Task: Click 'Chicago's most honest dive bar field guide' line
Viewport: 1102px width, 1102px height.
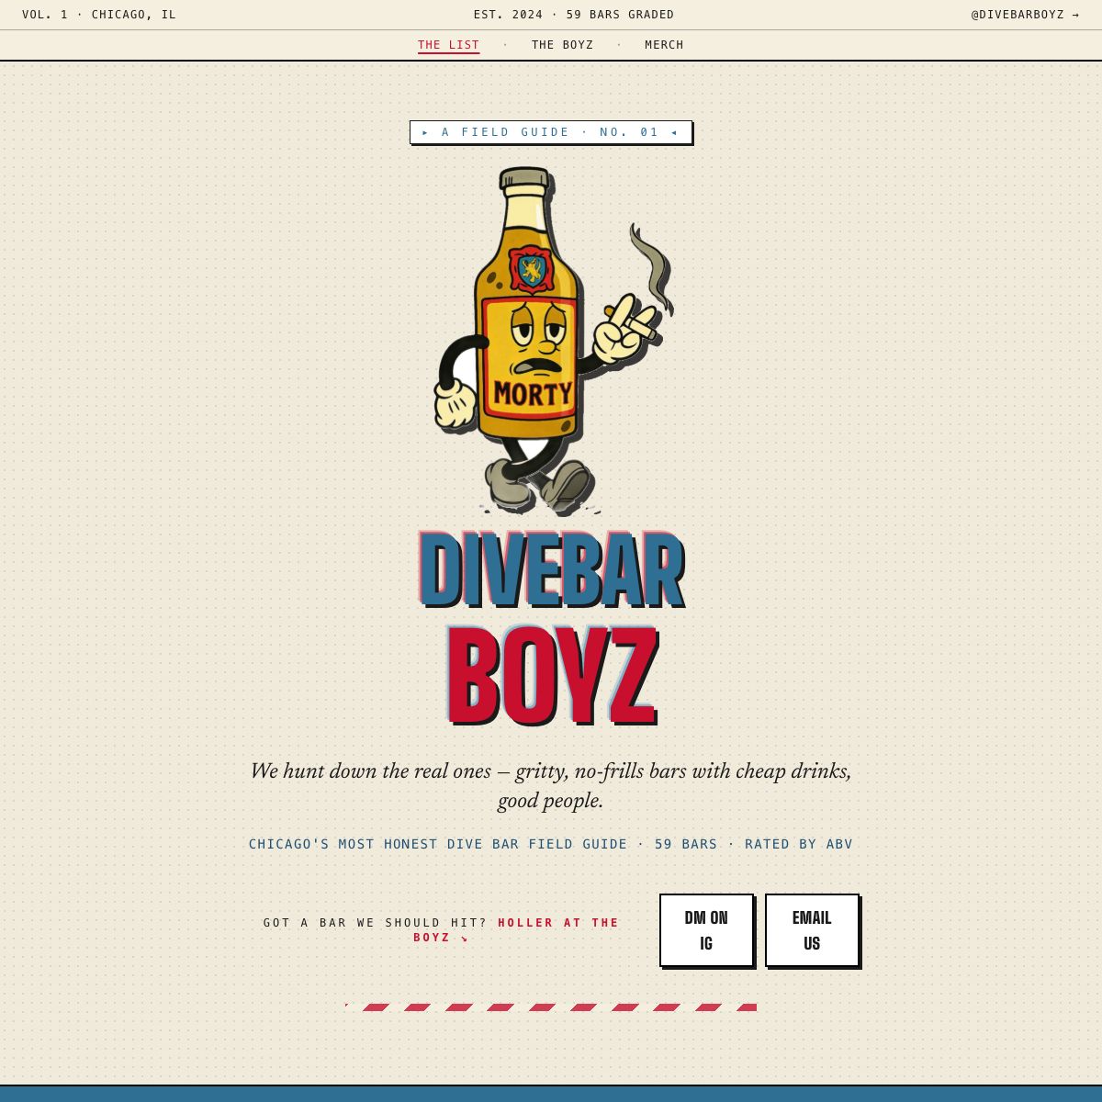Action: (551, 844)
